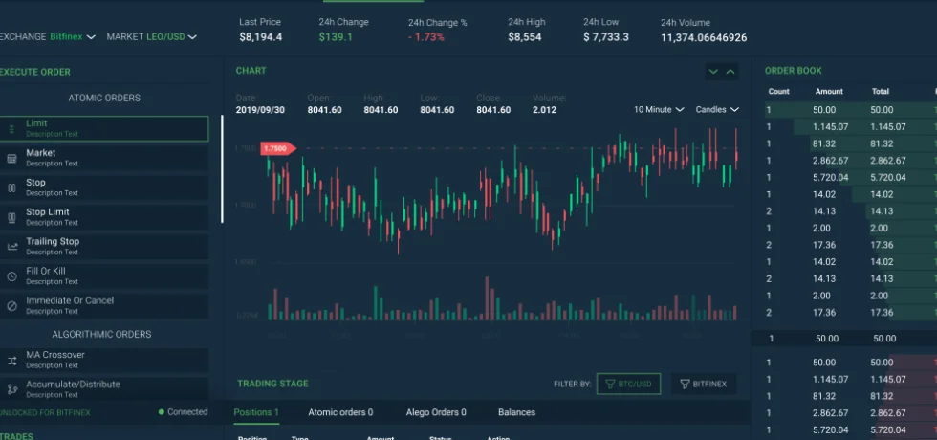The width and height of the screenshot is (937, 440).
Task: Click the UNLOCKED FOR BITFINEX status text
Action: (x=45, y=412)
